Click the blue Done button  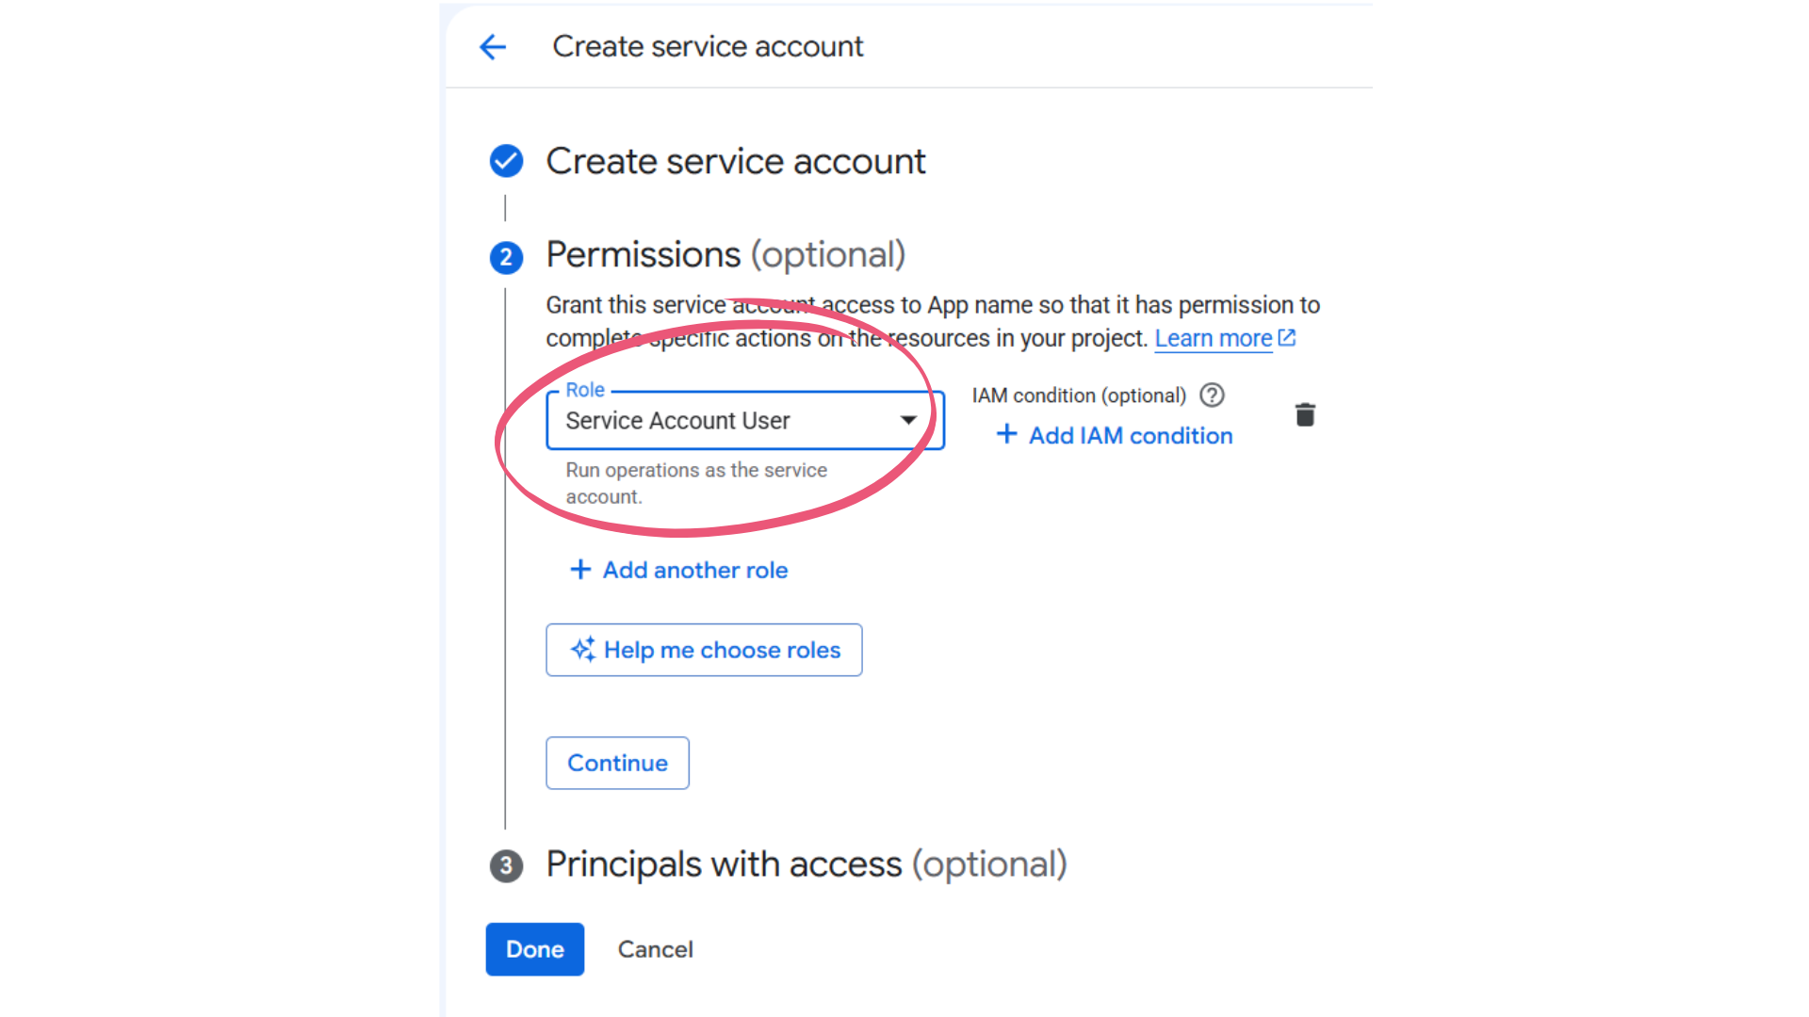[x=535, y=949]
